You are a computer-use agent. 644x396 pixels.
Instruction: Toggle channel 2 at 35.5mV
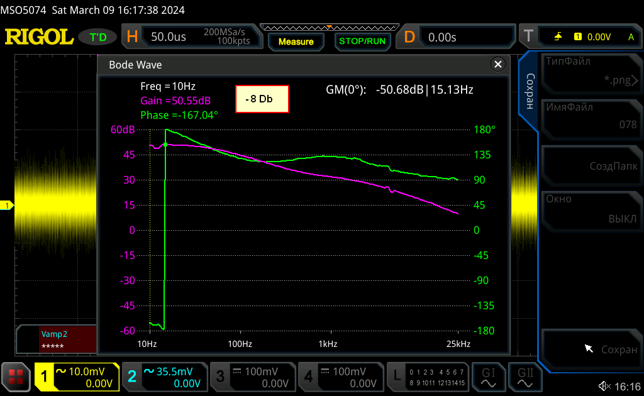(x=164, y=377)
